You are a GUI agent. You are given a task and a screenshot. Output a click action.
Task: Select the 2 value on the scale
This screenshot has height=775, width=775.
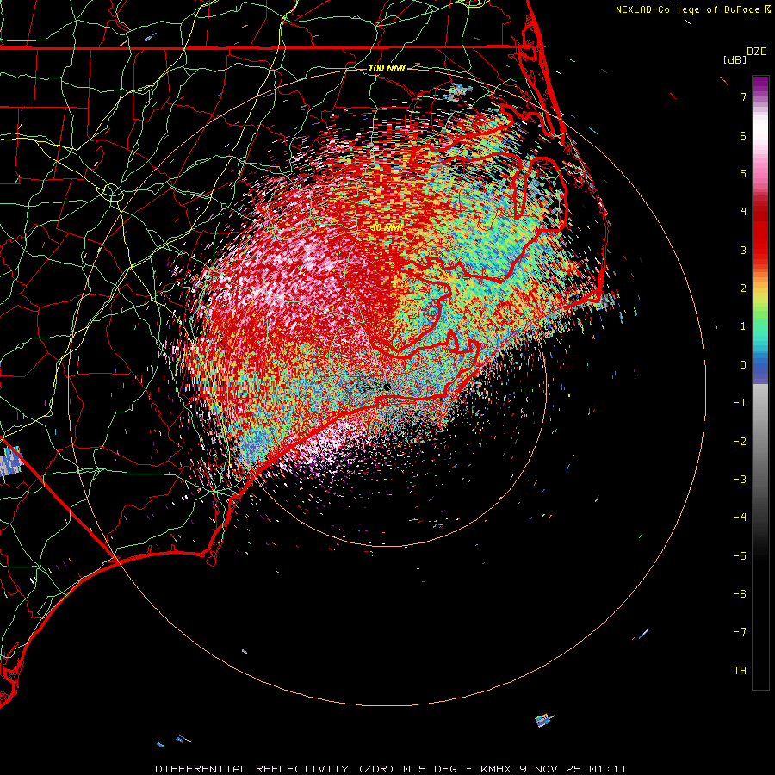pos(743,288)
